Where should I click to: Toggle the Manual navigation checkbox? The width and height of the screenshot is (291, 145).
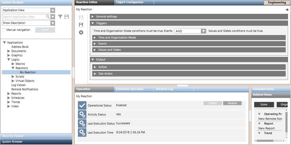click(4, 30)
